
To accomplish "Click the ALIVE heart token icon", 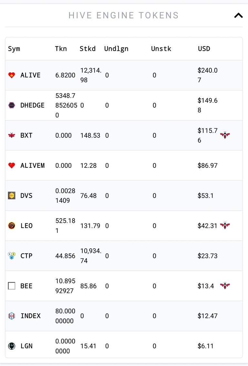I will 12,75.
